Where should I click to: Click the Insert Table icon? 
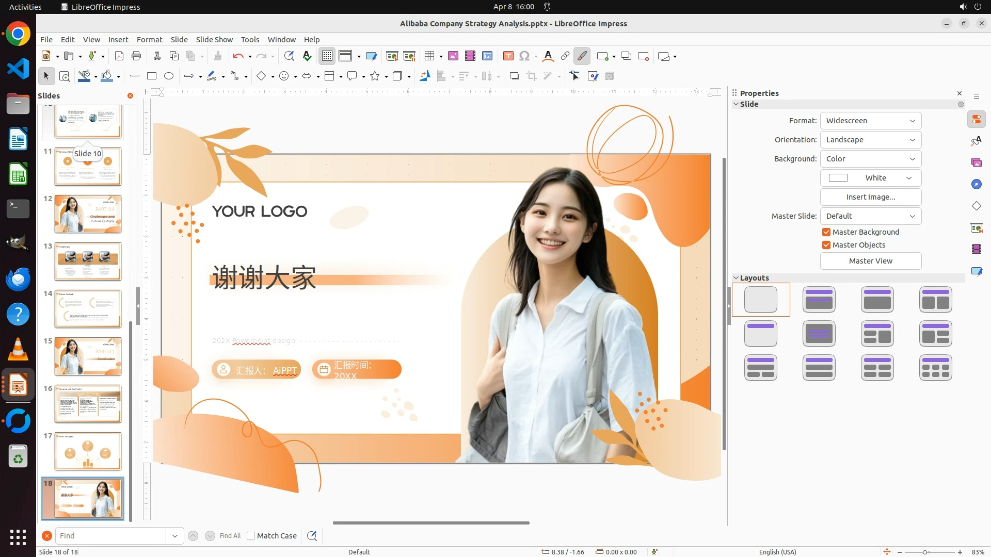point(429,56)
